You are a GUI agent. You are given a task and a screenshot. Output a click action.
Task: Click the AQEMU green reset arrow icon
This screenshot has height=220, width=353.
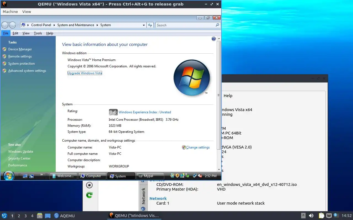pos(89,195)
